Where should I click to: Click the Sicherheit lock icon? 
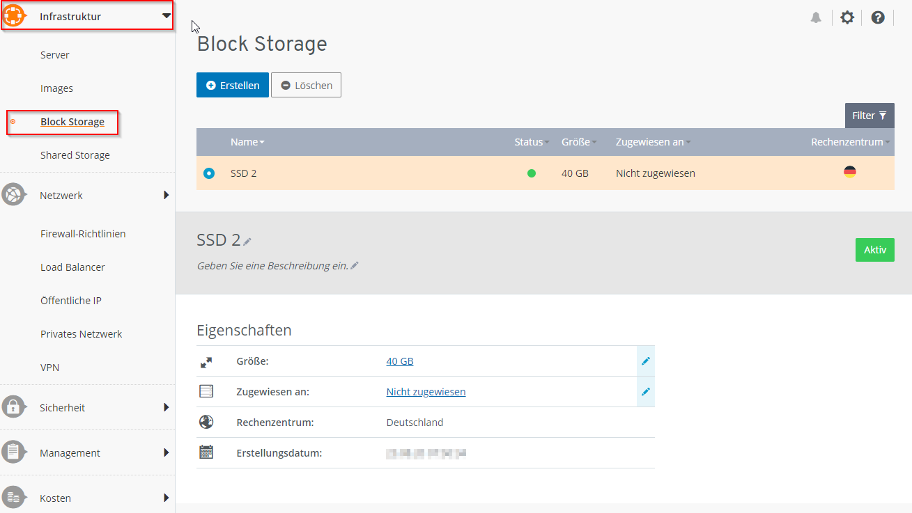(13, 407)
